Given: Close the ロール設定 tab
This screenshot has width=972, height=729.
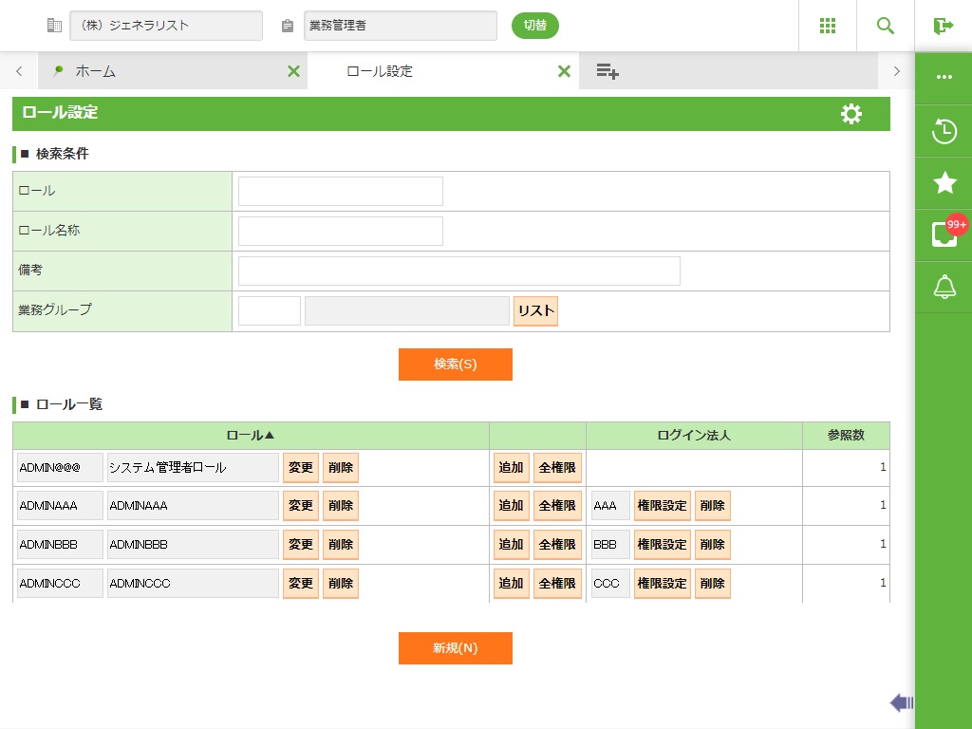Looking at the screenshot, I should (564, 71).
